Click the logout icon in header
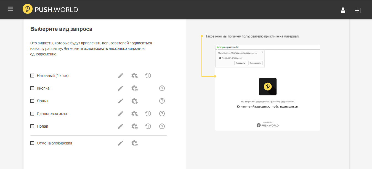 coord(358,10)
